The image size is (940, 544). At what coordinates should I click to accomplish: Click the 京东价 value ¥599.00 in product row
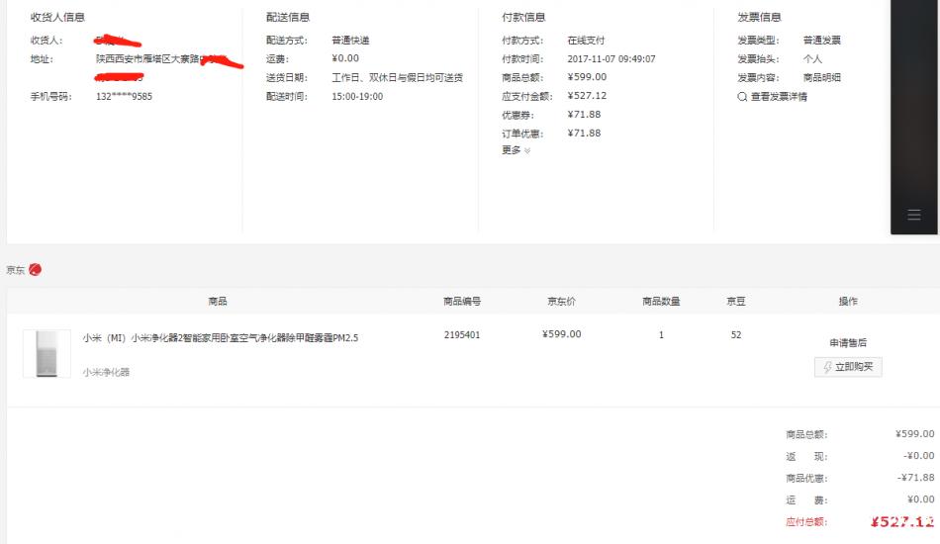(561, 334)
